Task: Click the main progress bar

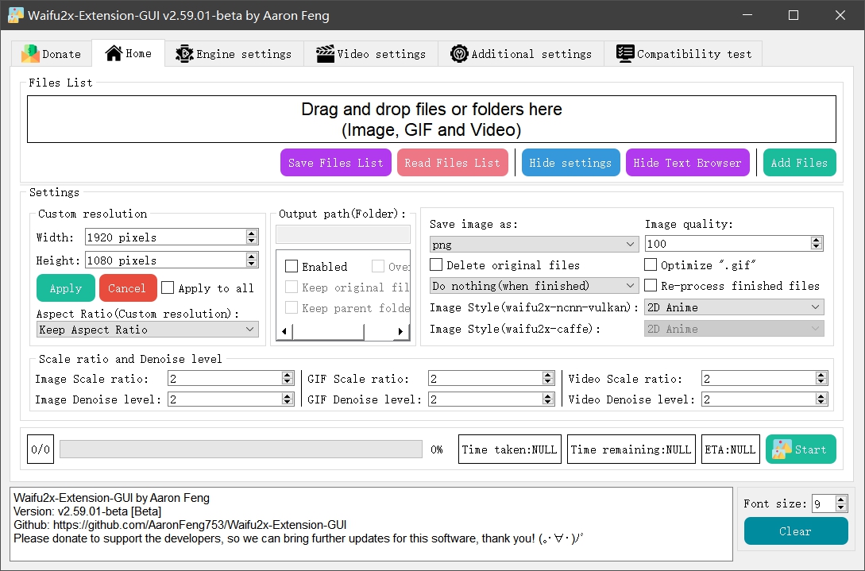Action: tap(241, 449)
